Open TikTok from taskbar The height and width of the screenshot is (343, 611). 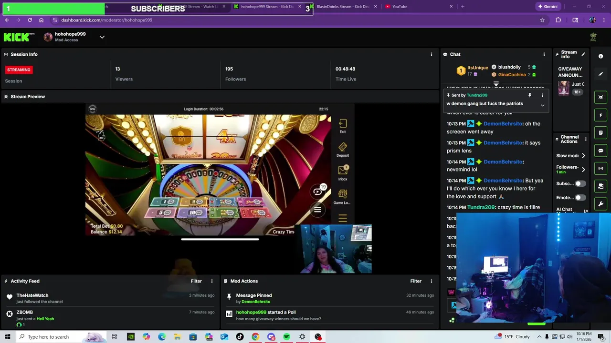point(240,337)
